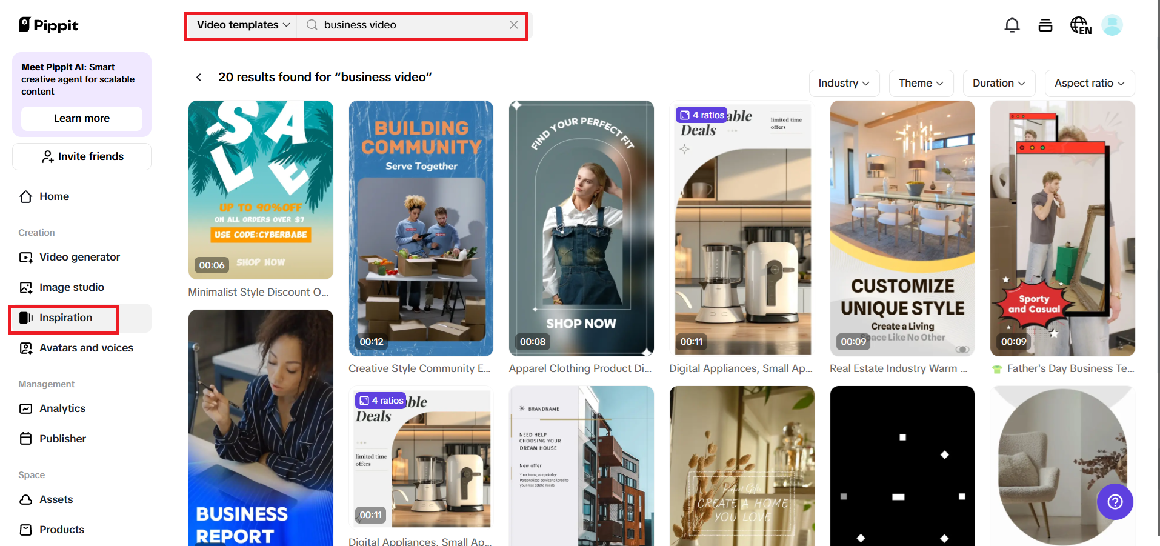Click the profile avatar icon
Image resolution: width=1160 pixels, height=546 pixels.
[x=1112, y=25]
